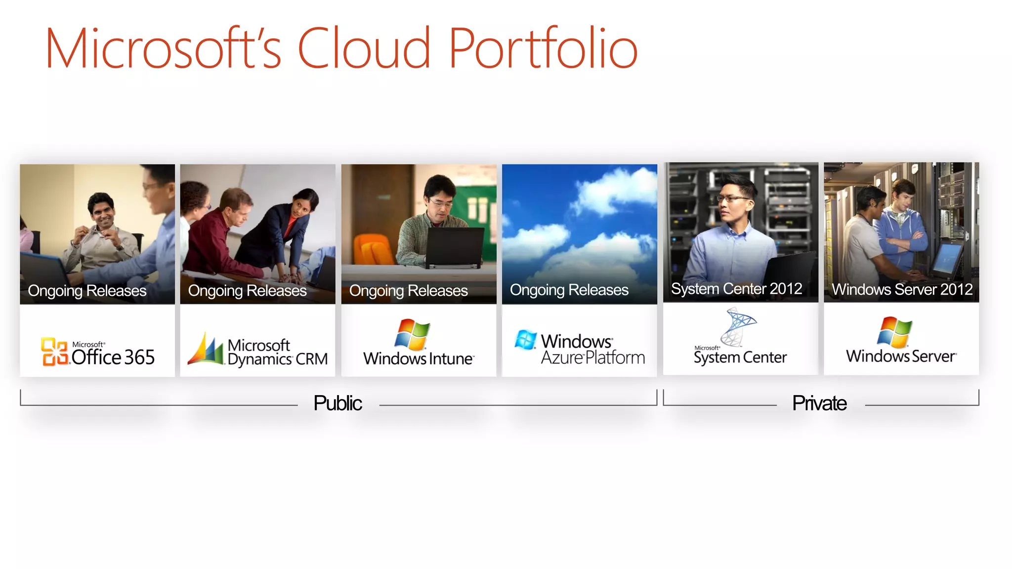1012x569 pixels.
Task: Click the Private bracket label
Action: [819, 403]
